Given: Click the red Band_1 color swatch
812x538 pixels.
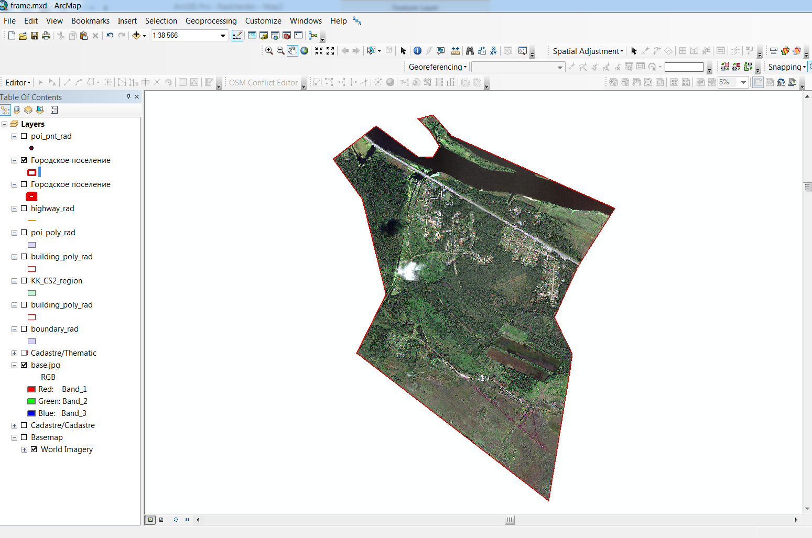Looking at the screenshot, I should pos(31,389).
